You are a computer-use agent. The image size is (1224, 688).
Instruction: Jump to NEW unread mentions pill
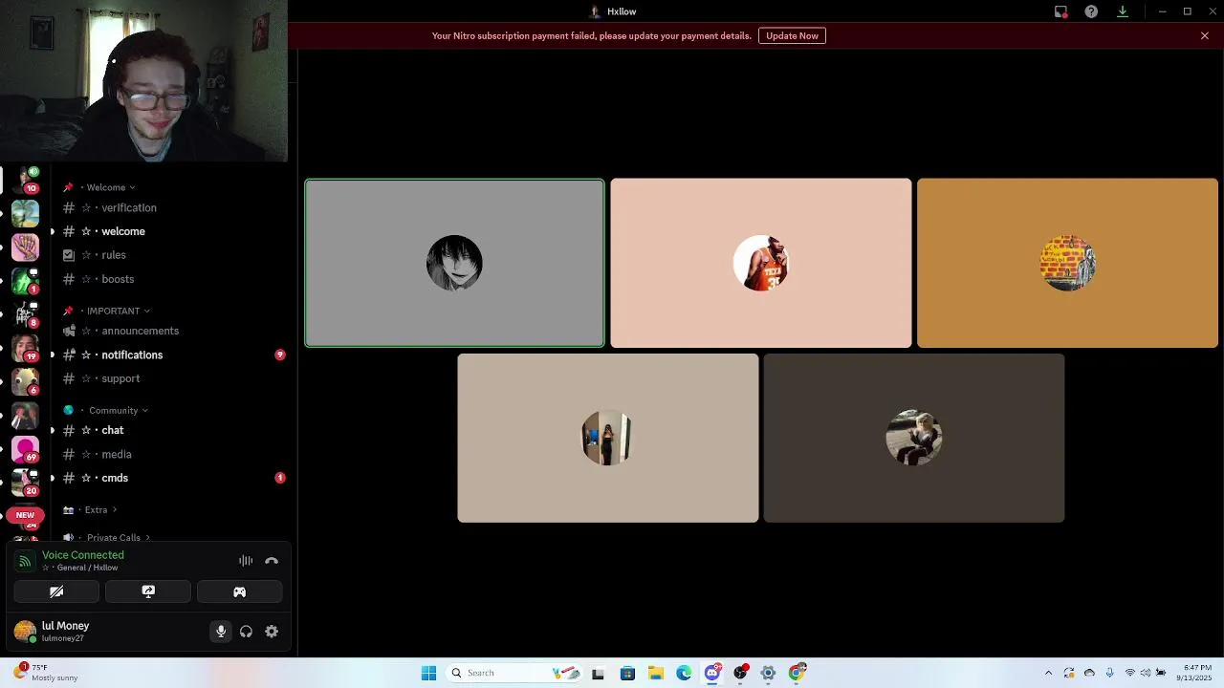25,515
